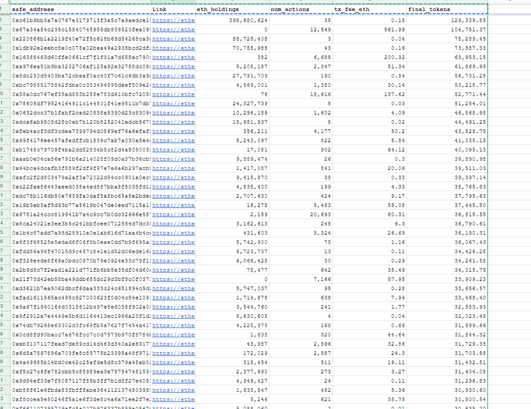Open the link next to address 0x0cd8fd90bacc

click(173, 335)
